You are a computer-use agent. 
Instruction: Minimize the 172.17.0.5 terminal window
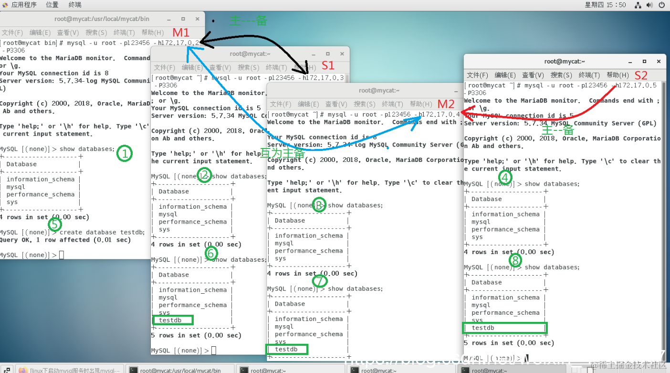pos(630,61)
